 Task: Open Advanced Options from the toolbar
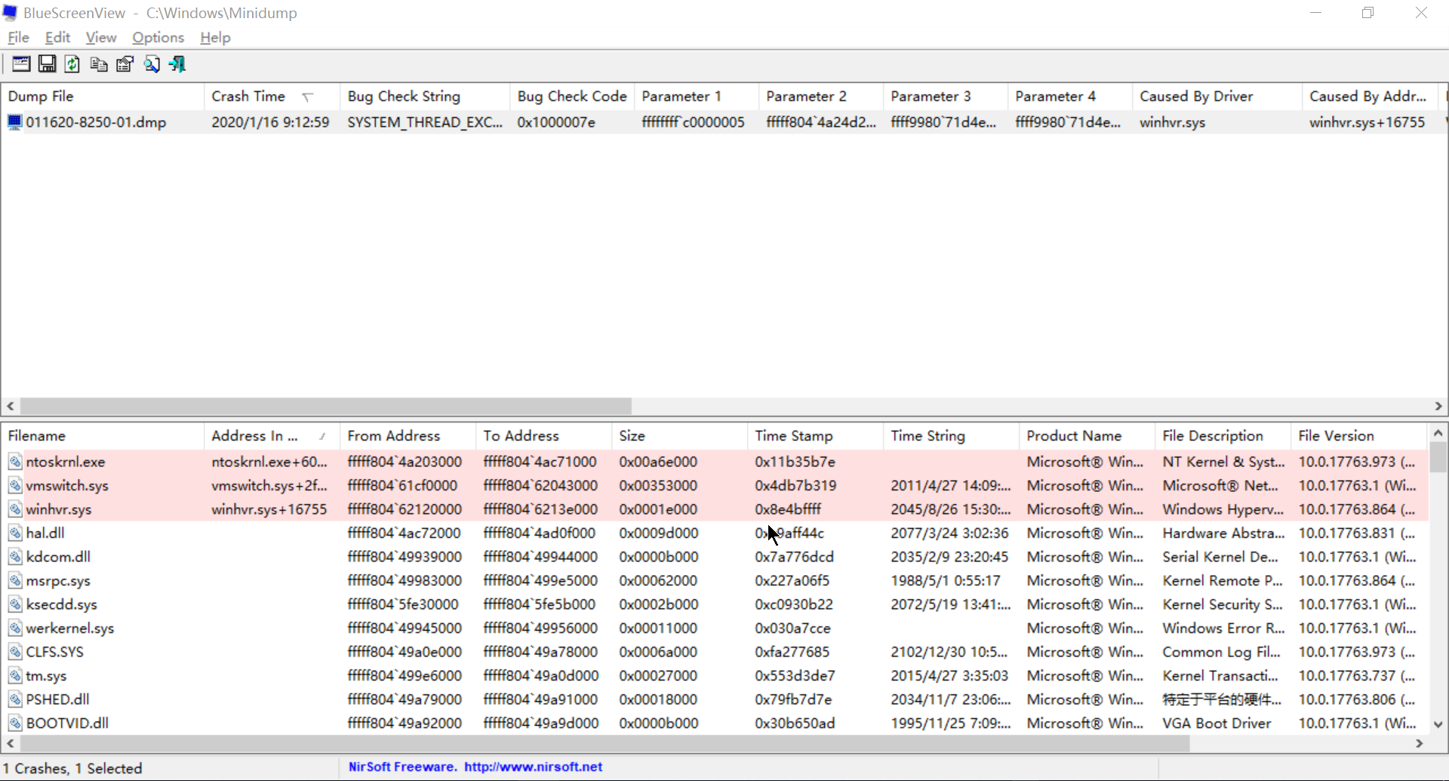(x=21, y=64)
